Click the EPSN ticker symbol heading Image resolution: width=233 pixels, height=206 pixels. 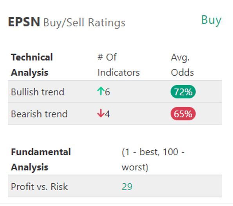[x=24, y=22]
